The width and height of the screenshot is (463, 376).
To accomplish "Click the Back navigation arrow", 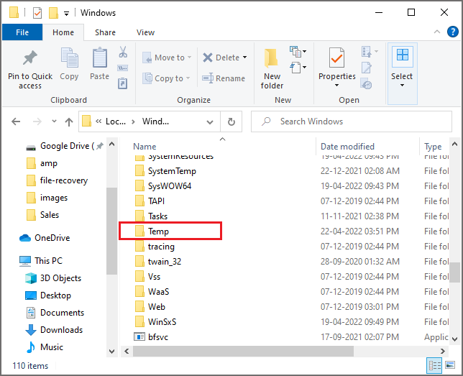I will 16,121.
